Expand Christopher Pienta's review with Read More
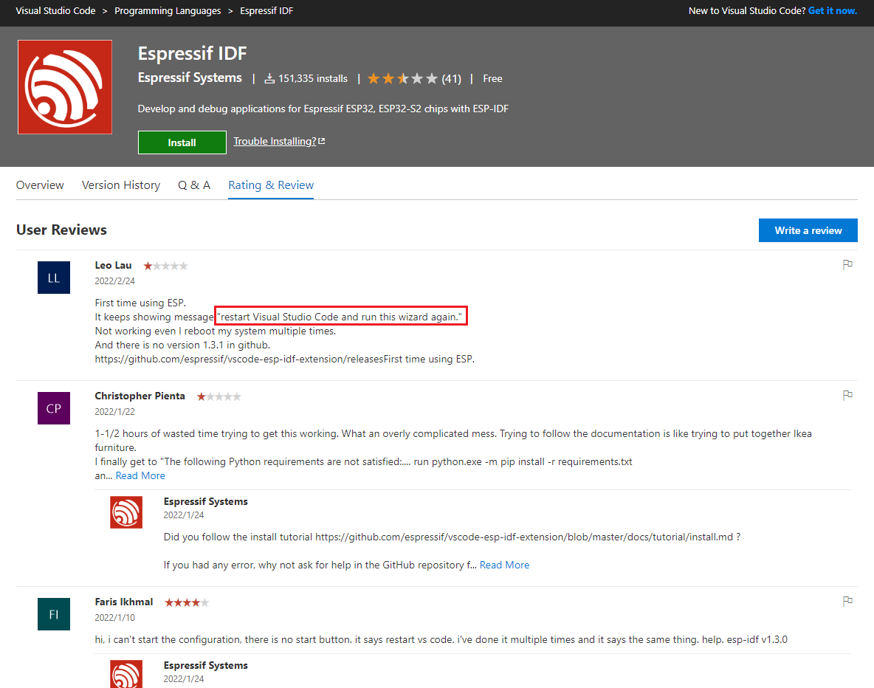Viewport: 874px width, 688px height. 140,475
